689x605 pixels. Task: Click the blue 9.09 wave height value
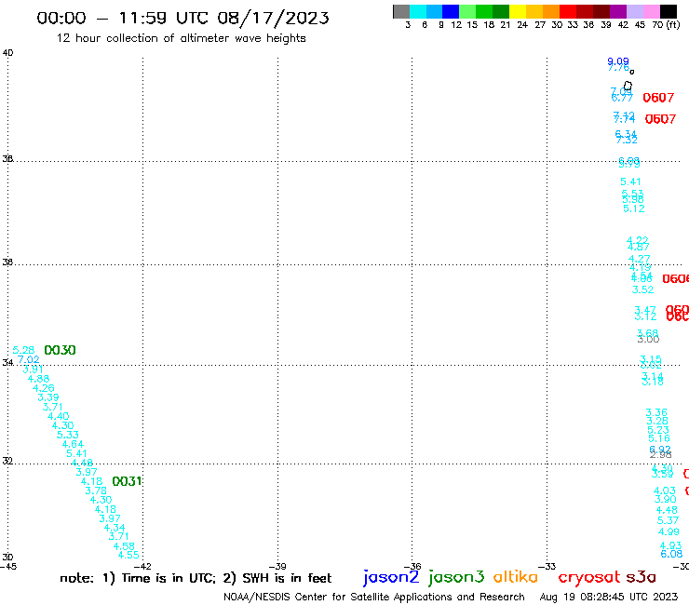tap(618, 61)
